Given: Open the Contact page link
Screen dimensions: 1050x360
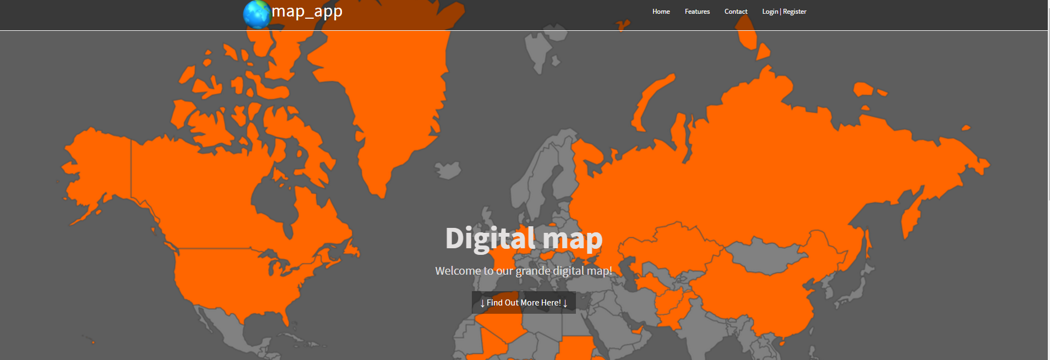Looking at the screenshot, I should coord(736,12).
